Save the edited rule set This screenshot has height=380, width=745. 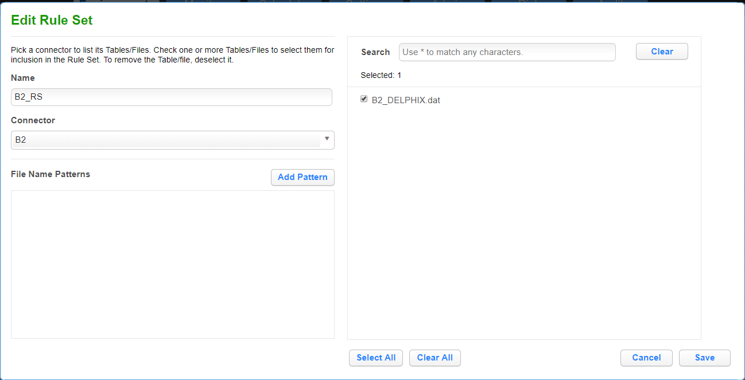tap(704, 358)
